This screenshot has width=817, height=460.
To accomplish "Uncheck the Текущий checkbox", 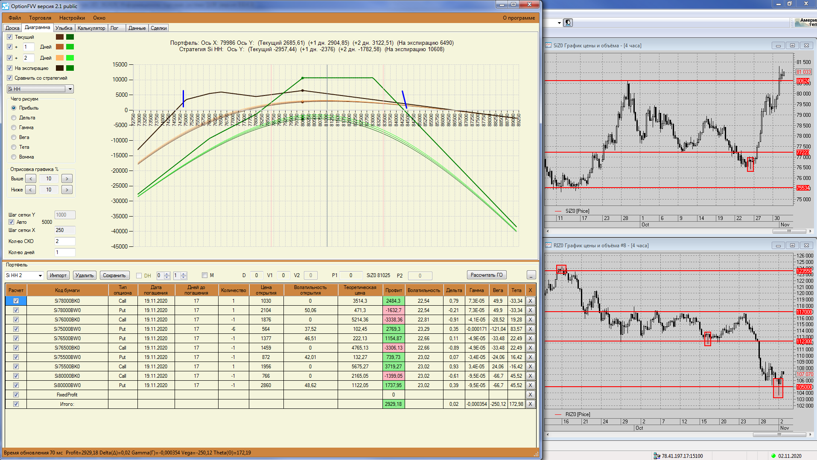I will (10, 37).
